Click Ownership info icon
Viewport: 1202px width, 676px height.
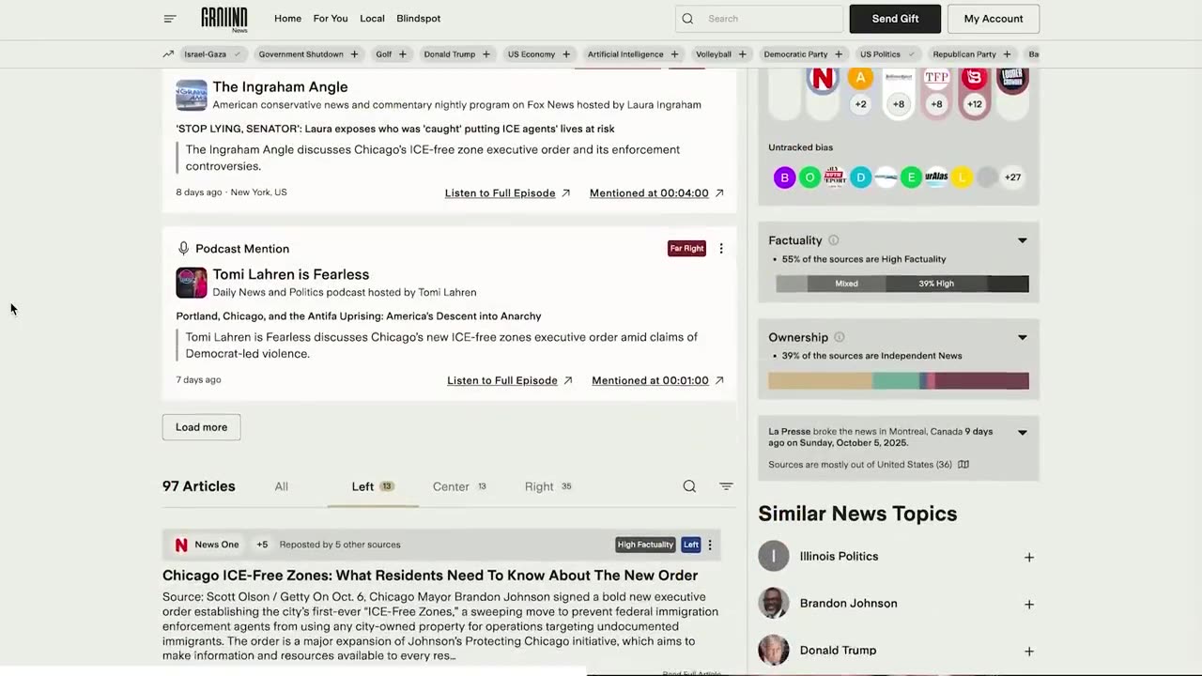coord(839,337)
